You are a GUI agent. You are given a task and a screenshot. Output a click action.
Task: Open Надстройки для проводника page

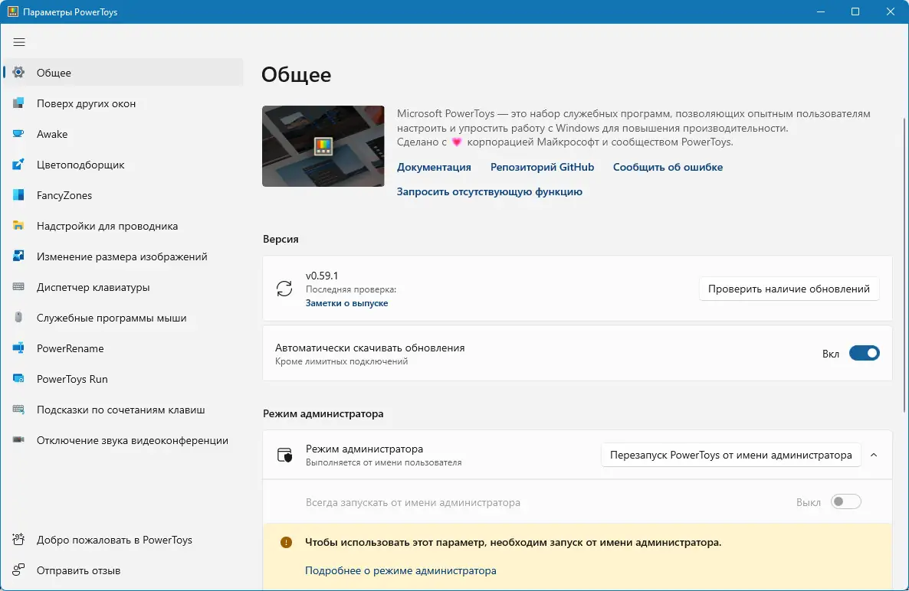coord(123,226)
